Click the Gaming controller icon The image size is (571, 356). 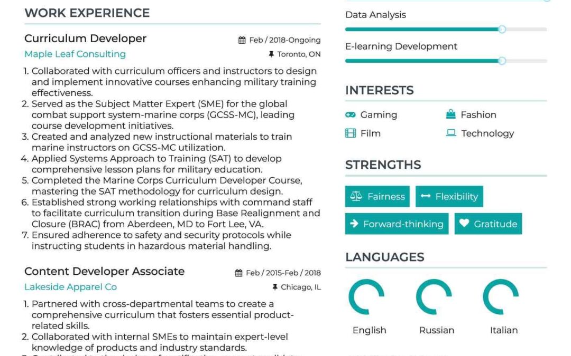point(351,114)
